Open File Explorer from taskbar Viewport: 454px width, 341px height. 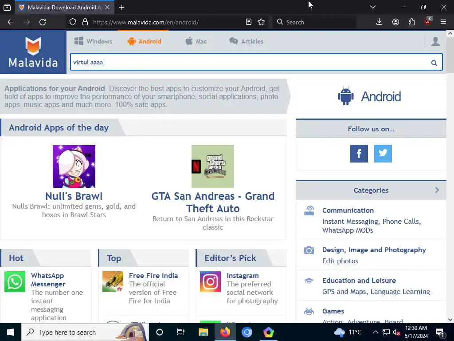click(203, 332)
